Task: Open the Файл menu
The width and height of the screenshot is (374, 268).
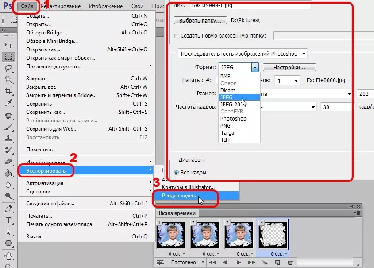Action: click(x=27, y=6)
